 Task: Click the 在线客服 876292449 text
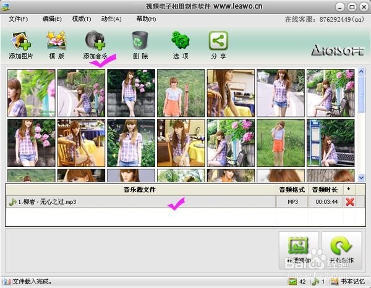(x=324, y=19)
